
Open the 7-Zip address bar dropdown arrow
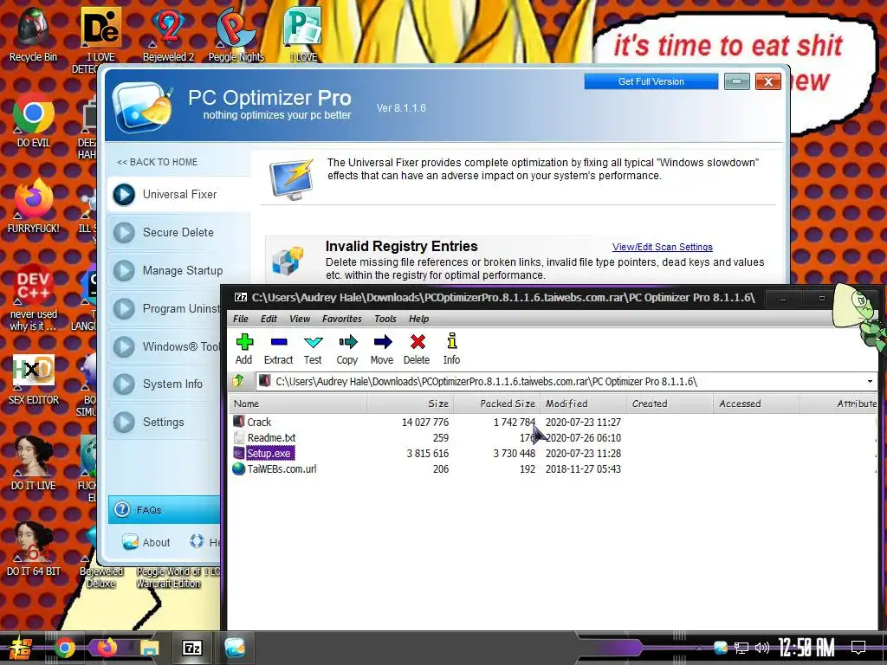870,381
